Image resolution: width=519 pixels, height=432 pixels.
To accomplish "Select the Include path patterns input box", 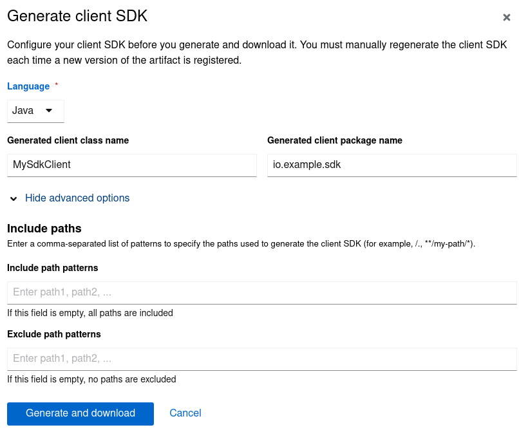I will [261, 292].
